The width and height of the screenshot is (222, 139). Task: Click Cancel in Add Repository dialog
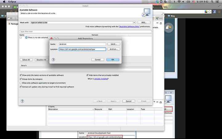coord(98,60)
